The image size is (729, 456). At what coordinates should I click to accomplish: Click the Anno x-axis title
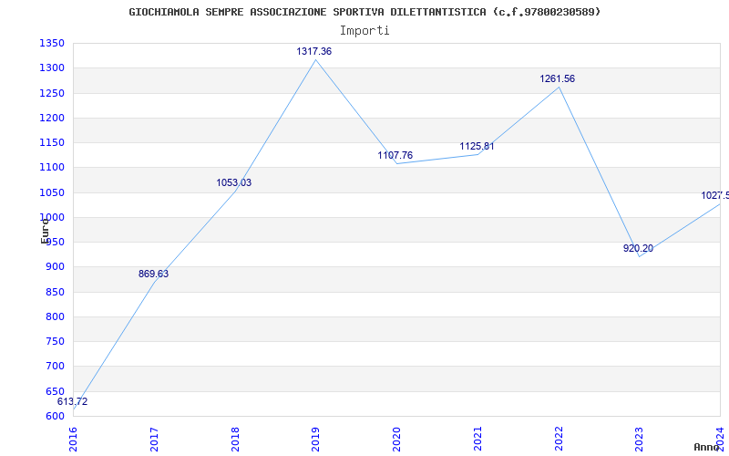pyautogui.click(x=707, y=447)
